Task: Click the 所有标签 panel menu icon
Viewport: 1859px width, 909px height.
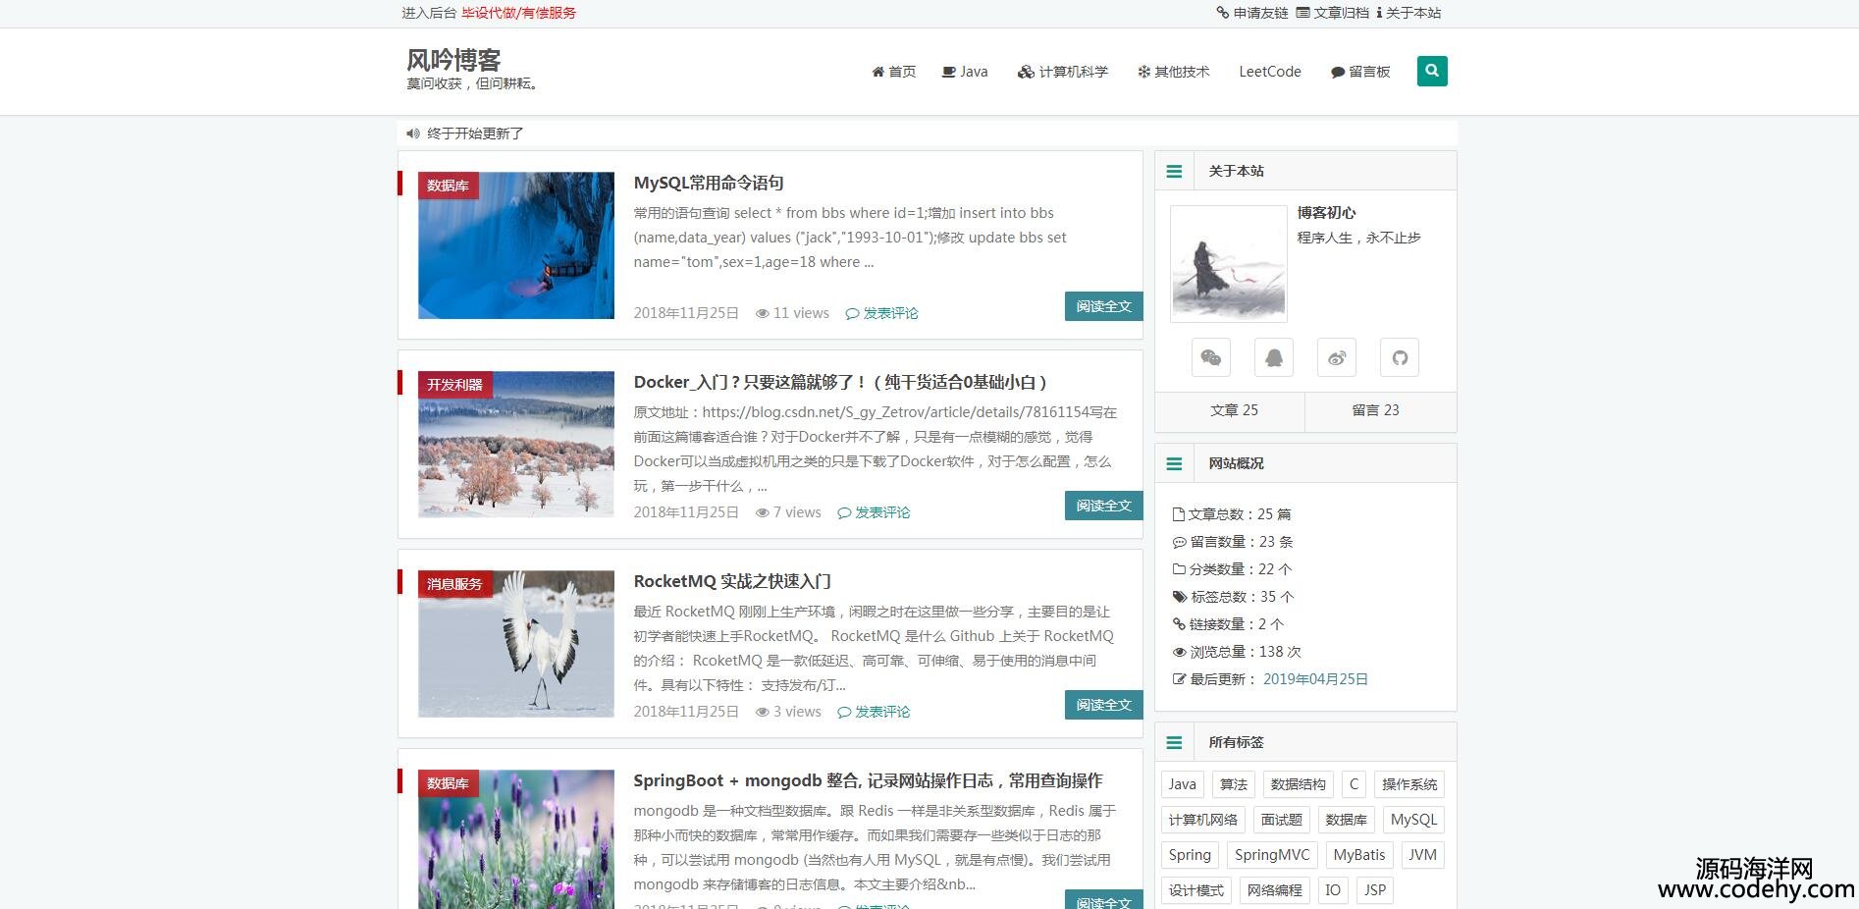Action: click(x=1174, y=742)
